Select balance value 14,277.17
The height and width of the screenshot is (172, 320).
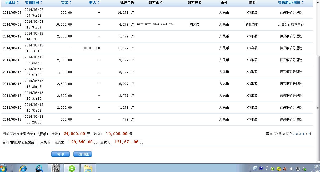pos(126,13)
